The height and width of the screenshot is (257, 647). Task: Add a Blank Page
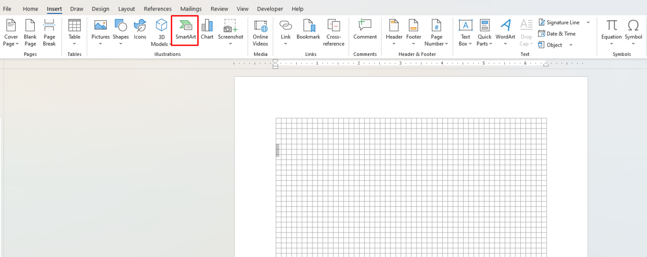(x=30, y=32)
